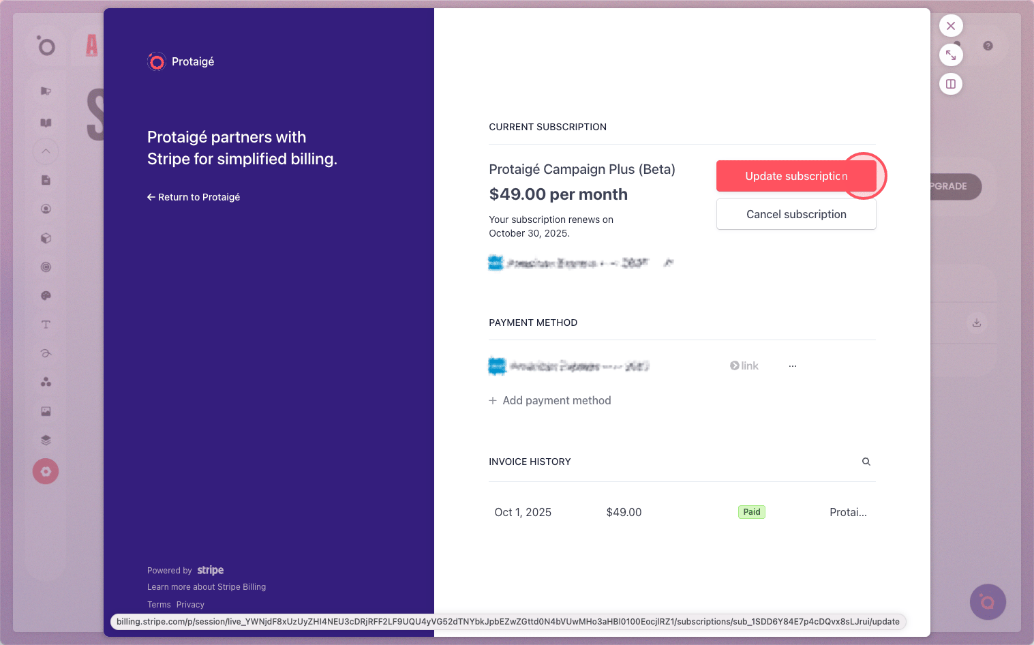Image resolution: width=1034 pixels, height=645 pixels.
Task: Click the Update subscription button
Action: click(x=796, y=176)
